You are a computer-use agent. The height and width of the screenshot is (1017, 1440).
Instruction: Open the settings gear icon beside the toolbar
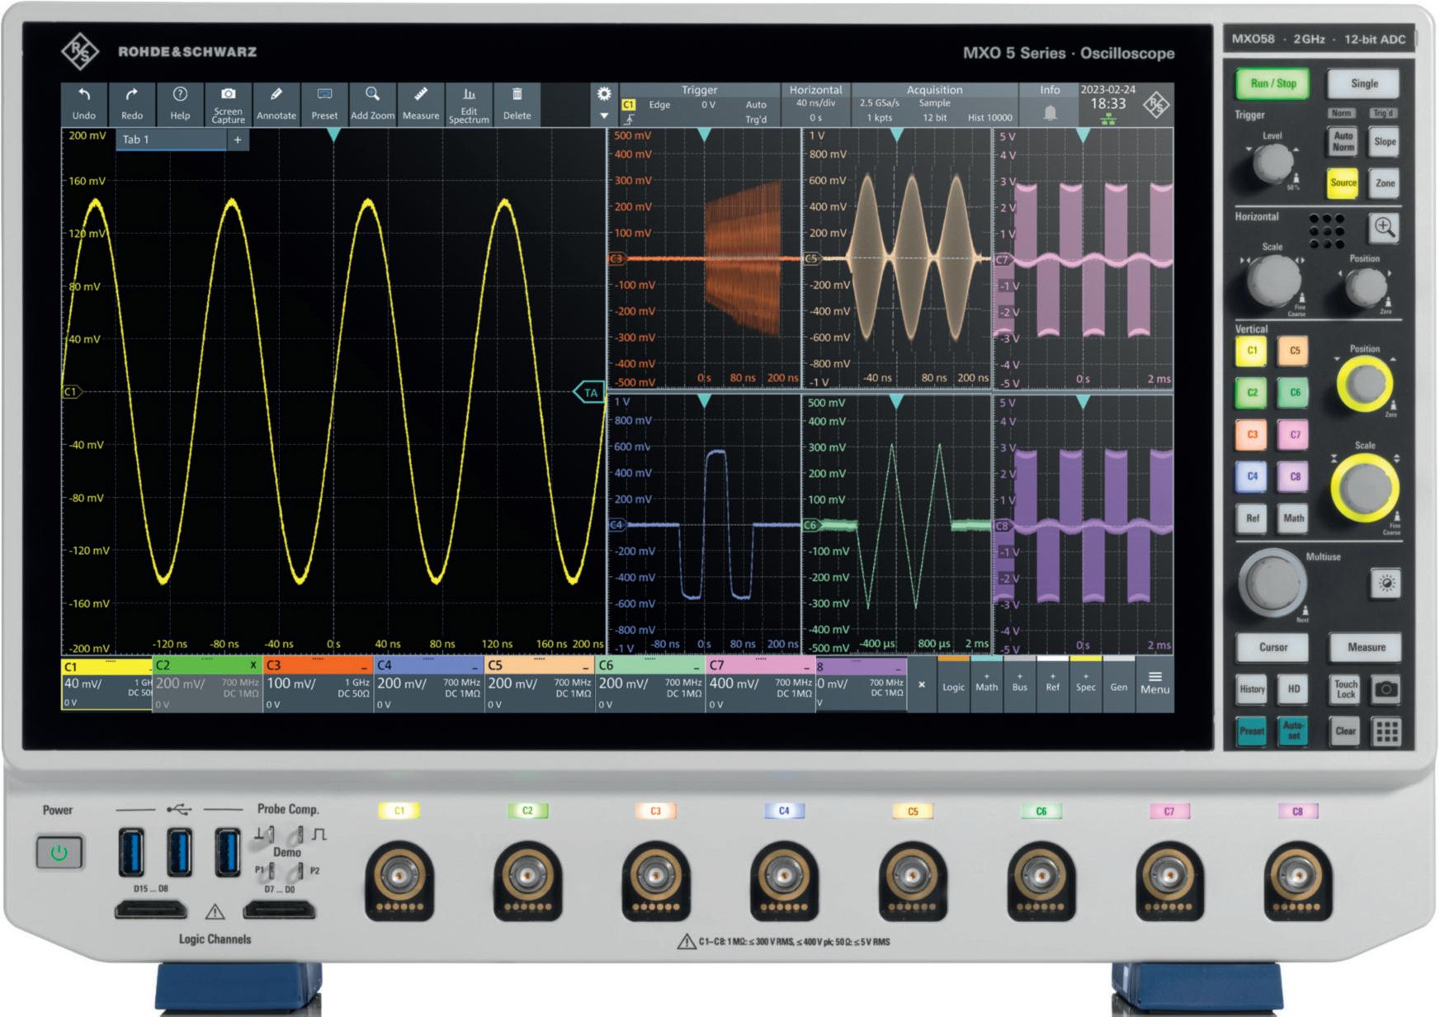604,94
